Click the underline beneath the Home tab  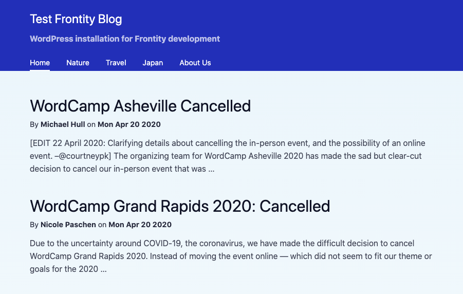40,70
